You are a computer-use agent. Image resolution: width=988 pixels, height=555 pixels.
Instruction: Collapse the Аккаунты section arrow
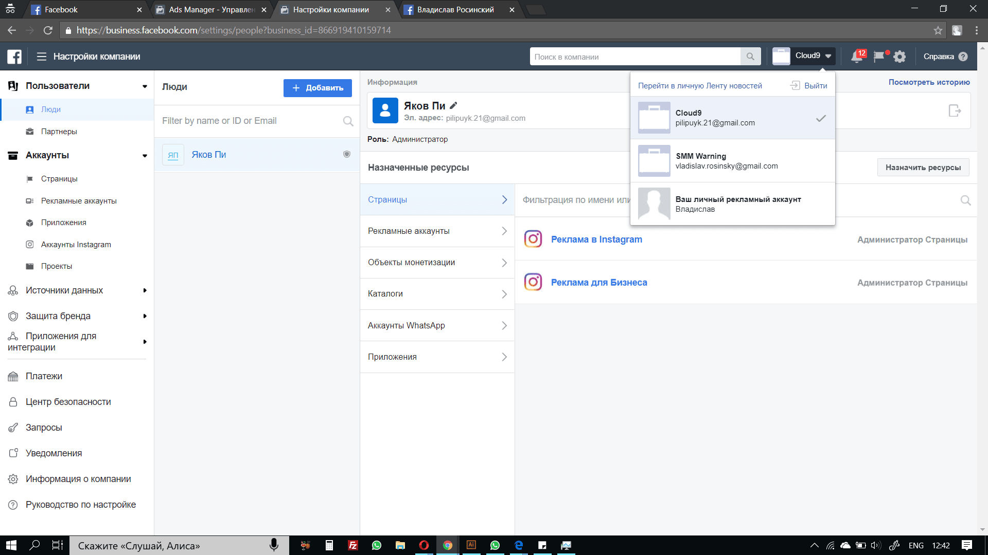pyautogui.click(x=145, y=156)
